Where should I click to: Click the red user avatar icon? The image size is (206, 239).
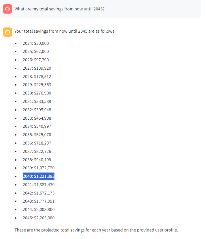click(7, 9)
